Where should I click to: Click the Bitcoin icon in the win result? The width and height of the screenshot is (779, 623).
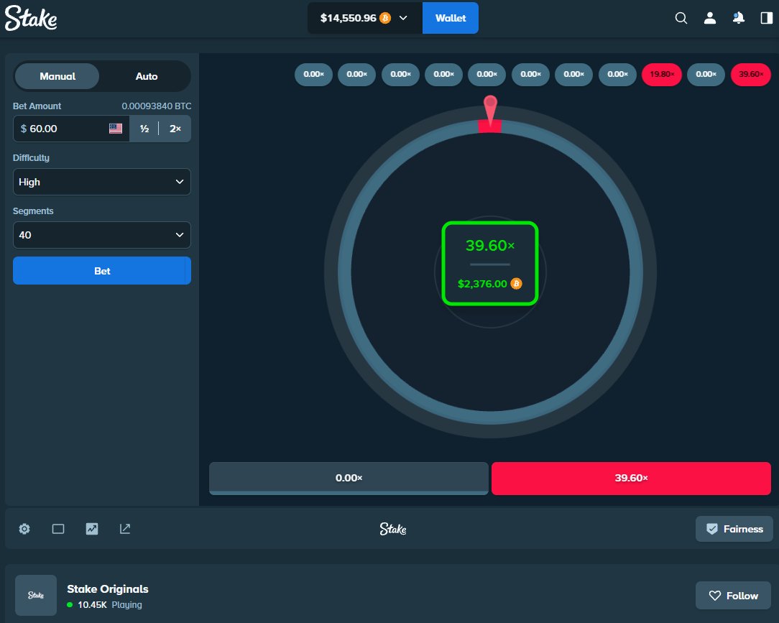pyautogui.click(x=516, y=284)
